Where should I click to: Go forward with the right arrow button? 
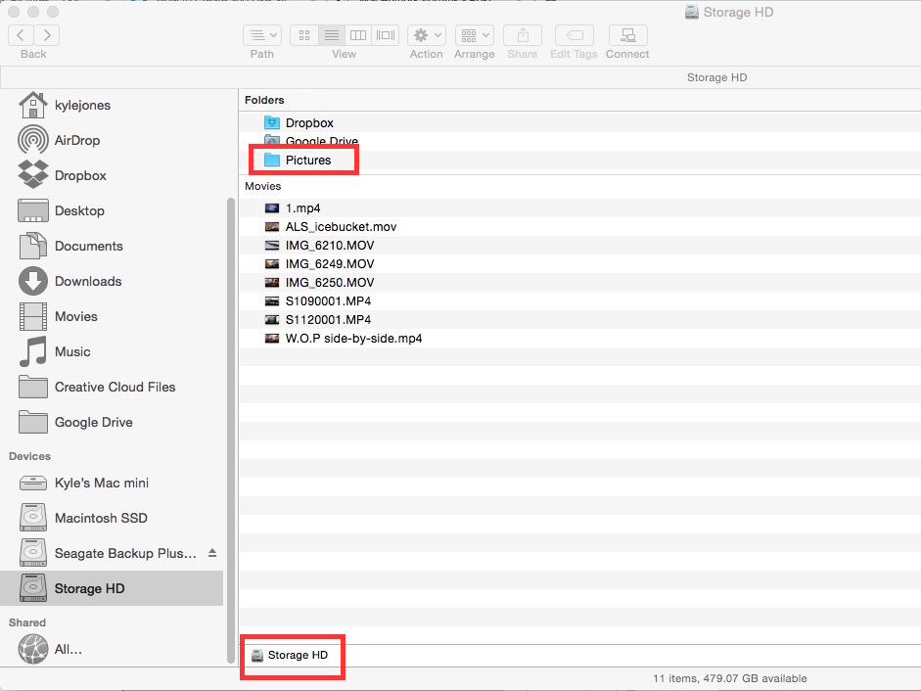click(x=47, y=35)
